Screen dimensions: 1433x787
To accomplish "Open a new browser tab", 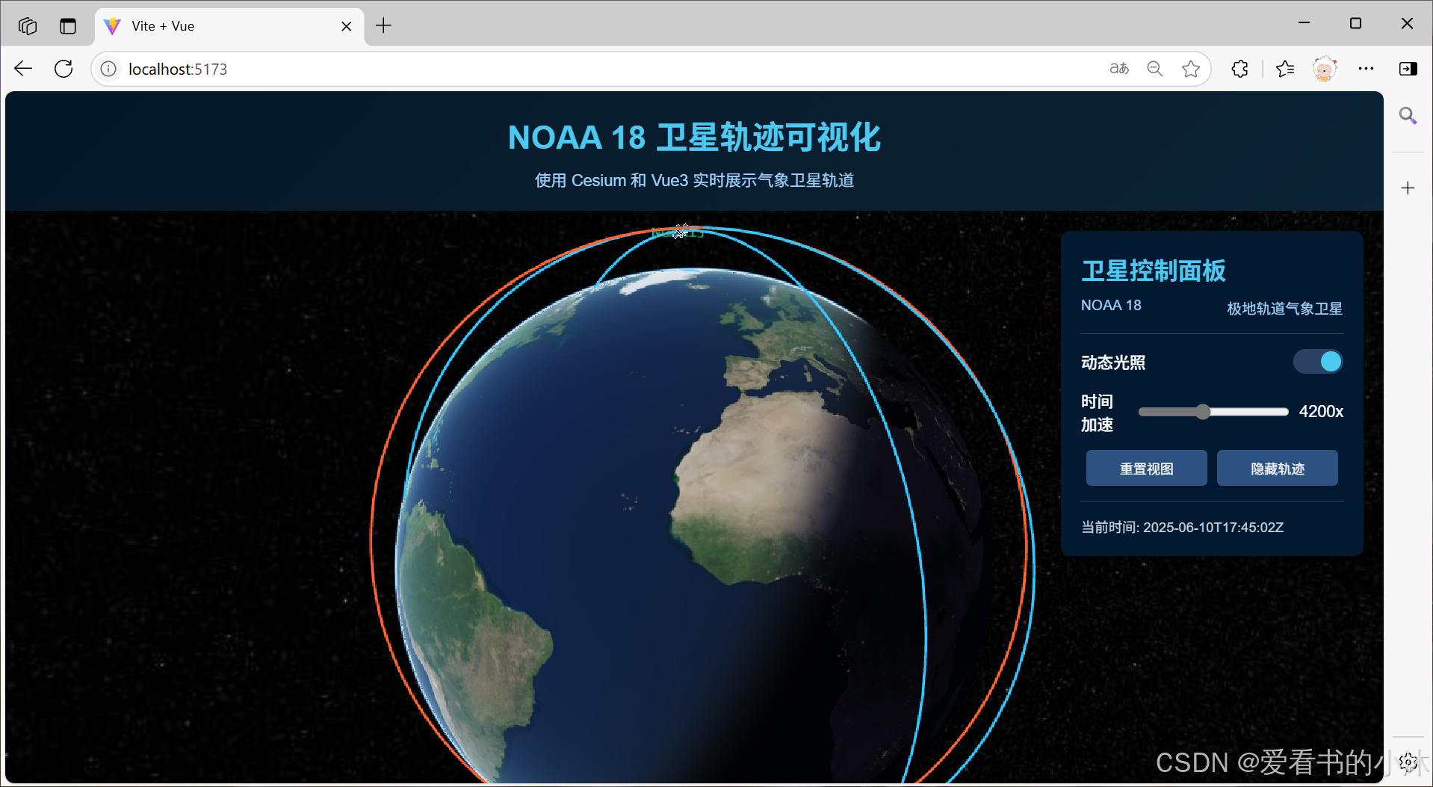I will pyautogui.click(x=383, y=26).
